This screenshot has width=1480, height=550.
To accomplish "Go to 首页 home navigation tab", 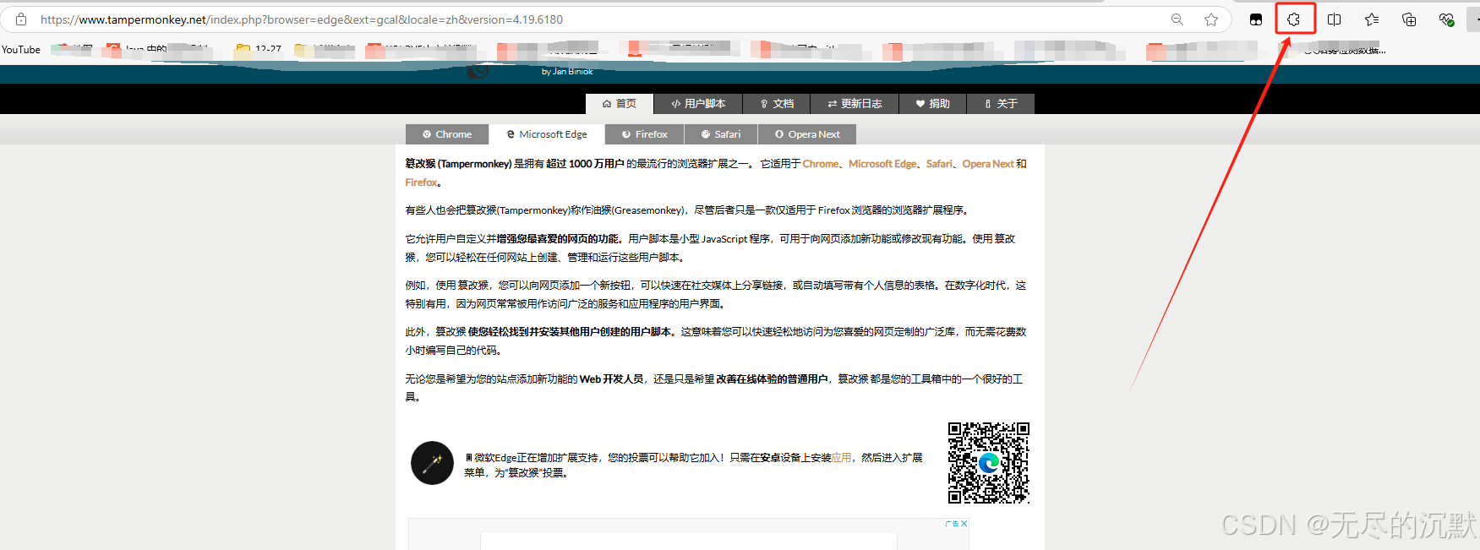I will tap(620, 104).
